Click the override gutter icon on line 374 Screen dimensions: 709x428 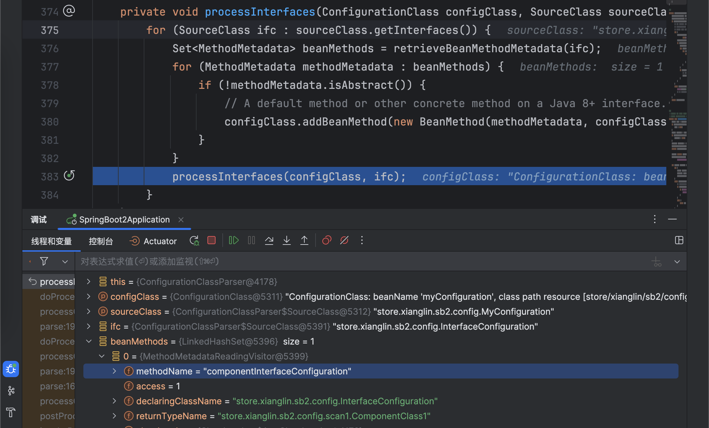(69, 11)
